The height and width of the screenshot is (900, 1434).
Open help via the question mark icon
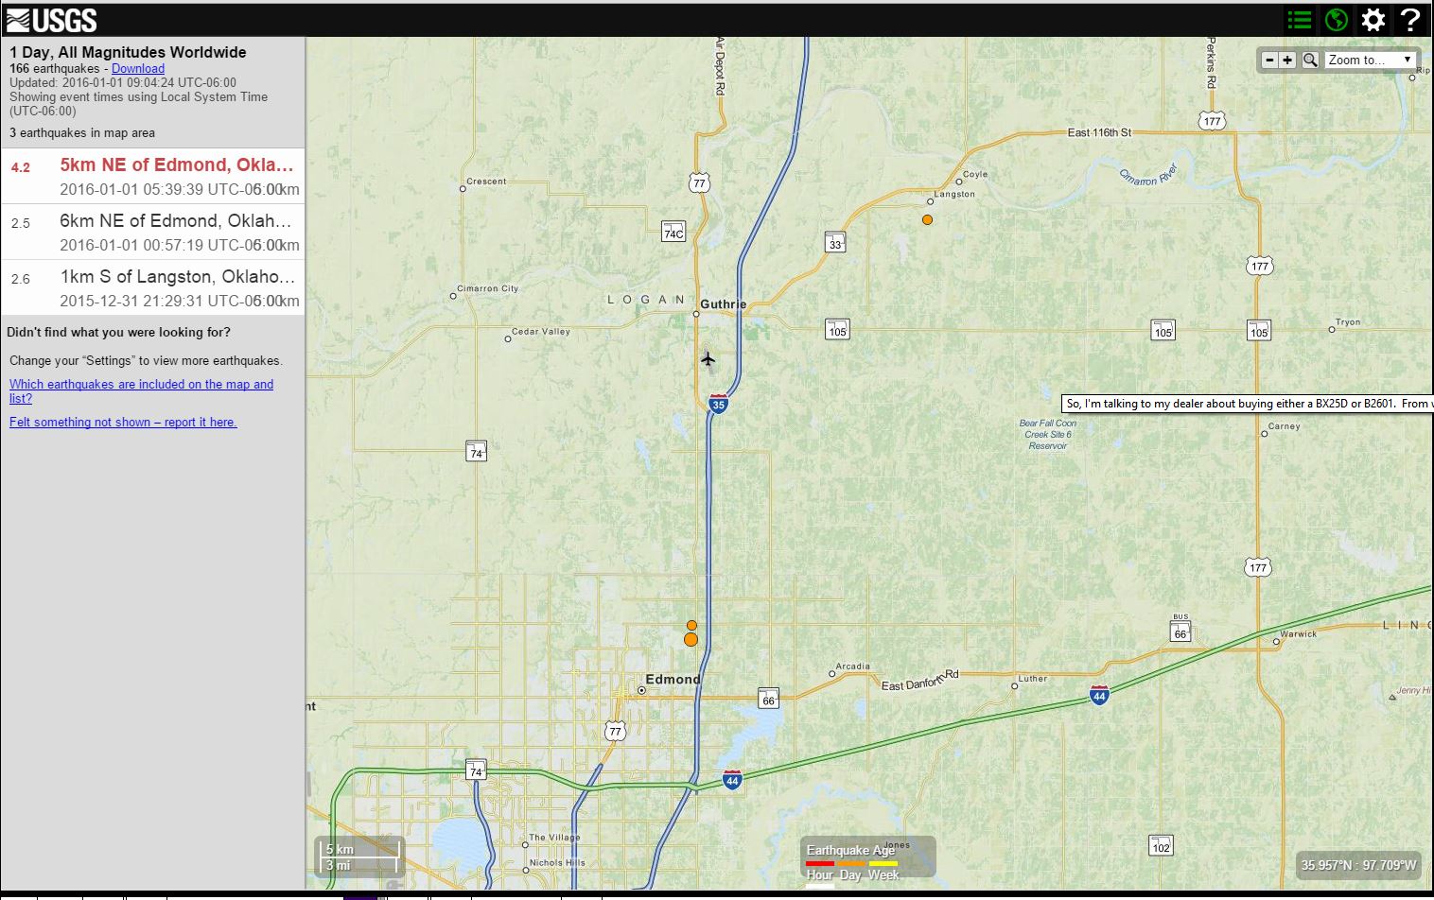1410,20
